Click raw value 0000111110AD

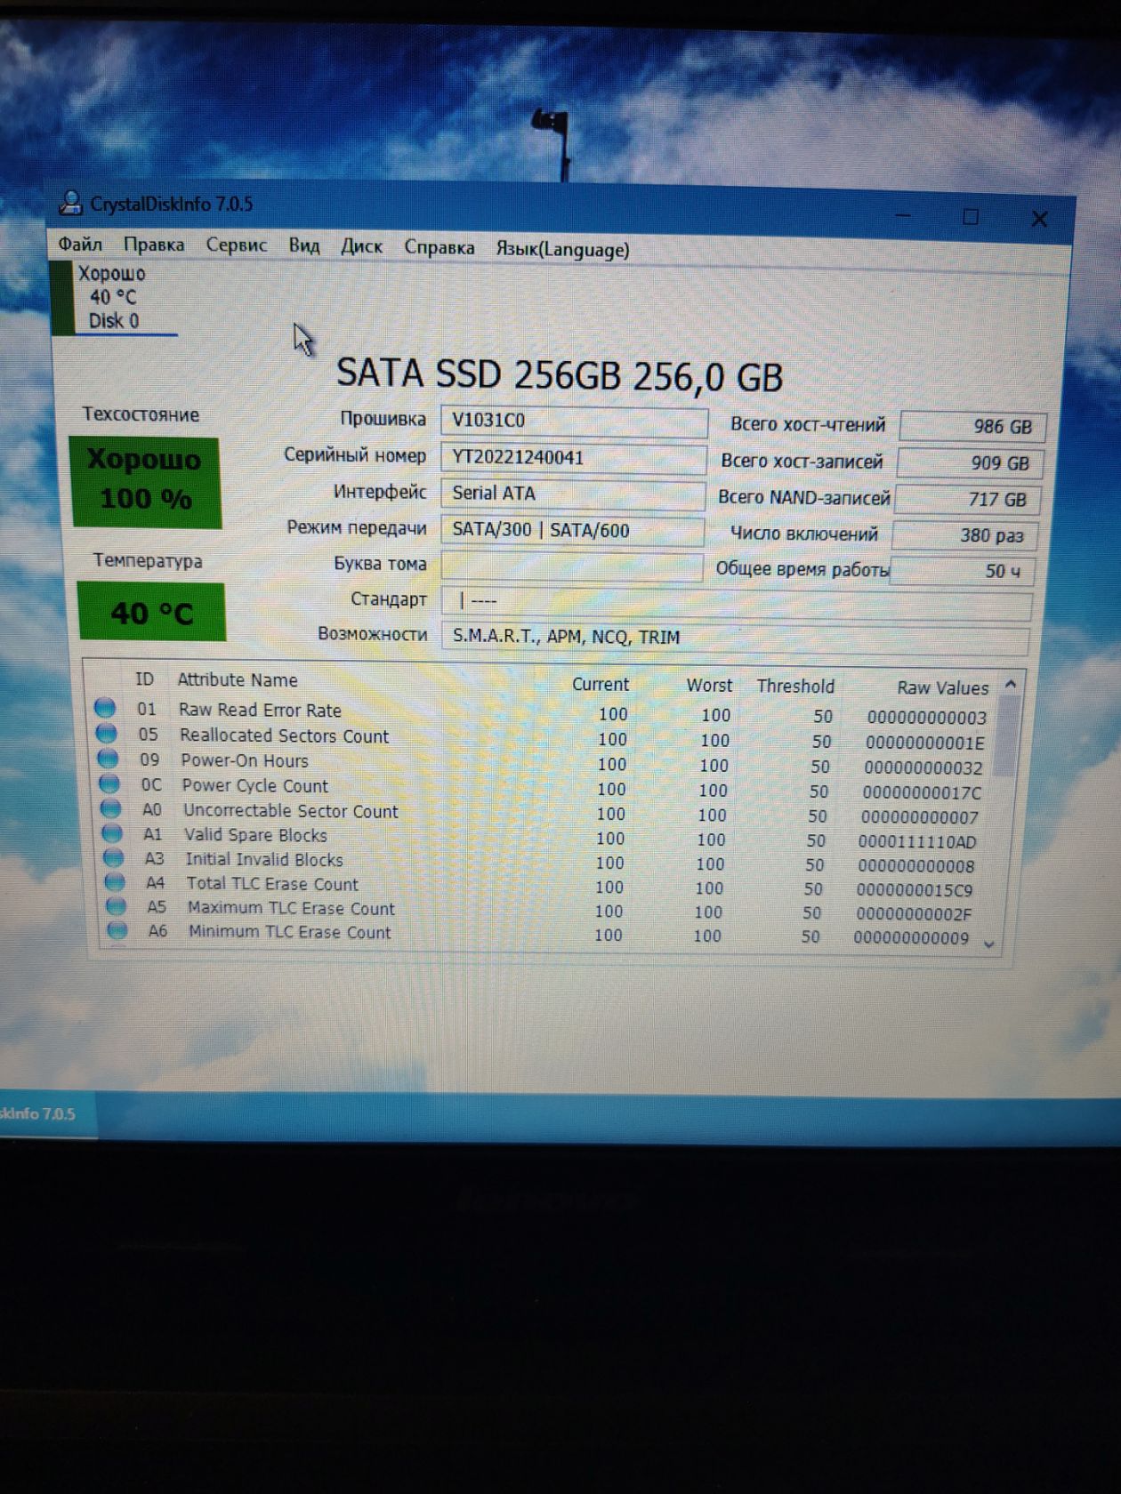pos(916,841)
